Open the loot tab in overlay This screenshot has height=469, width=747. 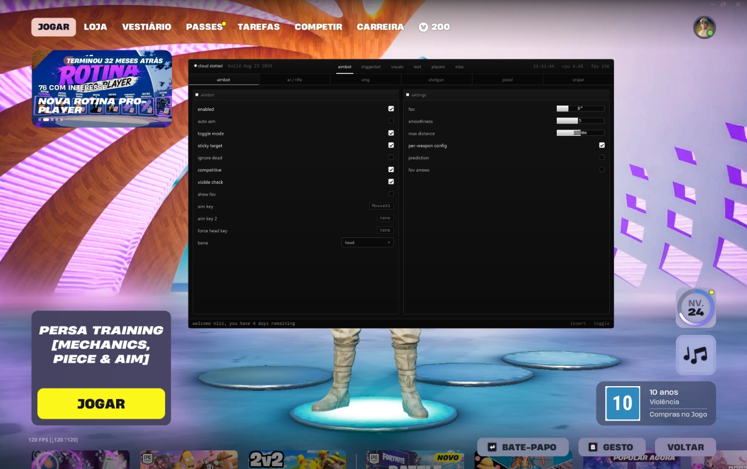[x=417, y=66]
